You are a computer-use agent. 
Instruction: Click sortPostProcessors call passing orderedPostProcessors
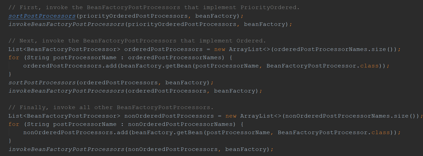tap(42, 83)
